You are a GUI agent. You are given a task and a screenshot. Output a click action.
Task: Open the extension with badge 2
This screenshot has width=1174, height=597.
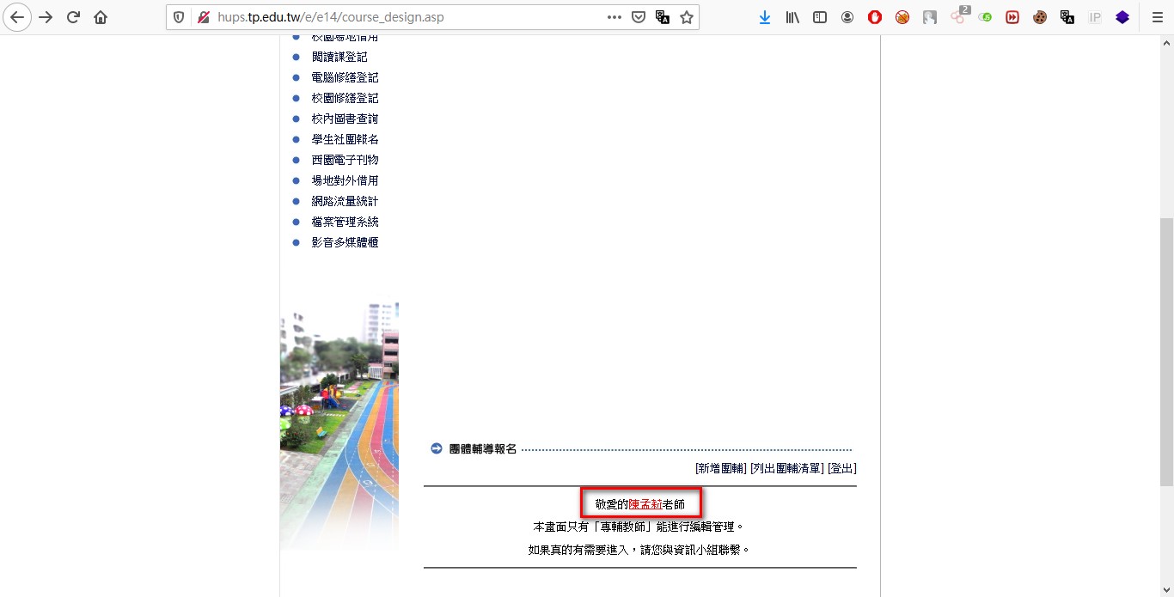coord(959,15)
